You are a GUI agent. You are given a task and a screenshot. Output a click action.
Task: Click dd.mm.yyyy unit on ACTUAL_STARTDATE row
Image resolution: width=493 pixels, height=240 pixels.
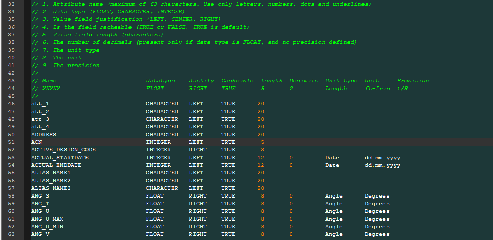[382, 157]
